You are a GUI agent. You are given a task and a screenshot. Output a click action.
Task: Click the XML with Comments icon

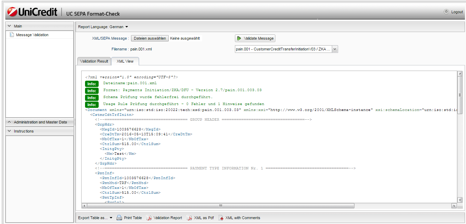[221, 218]
